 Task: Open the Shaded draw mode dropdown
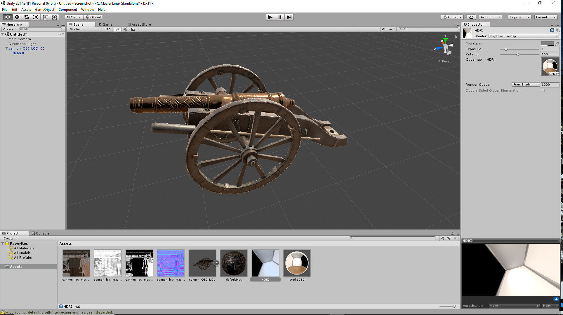point(85,29)
